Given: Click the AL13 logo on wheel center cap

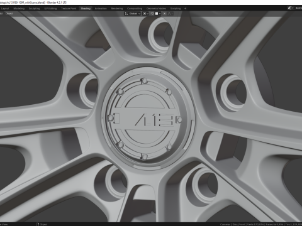Looking at the screenshot, I should 154,120.
